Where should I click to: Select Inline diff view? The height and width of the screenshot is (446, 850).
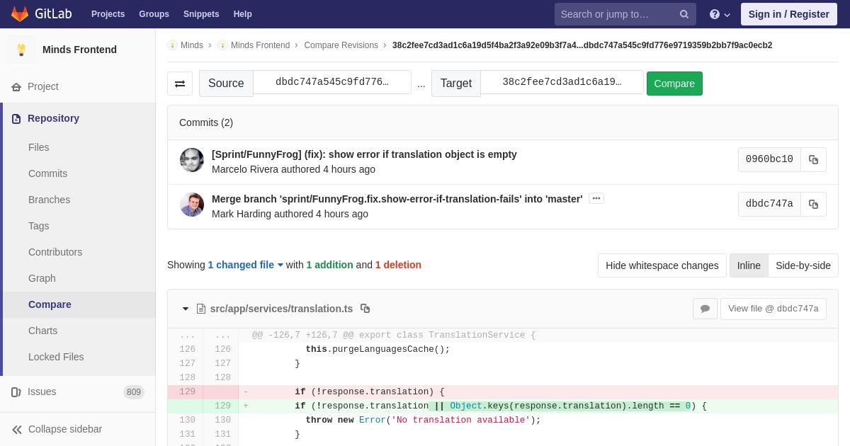coord(749,265)
